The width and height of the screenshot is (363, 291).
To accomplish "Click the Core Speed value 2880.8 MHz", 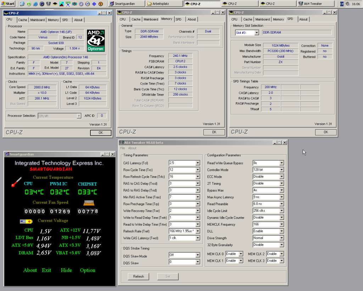I will (42, 87).
